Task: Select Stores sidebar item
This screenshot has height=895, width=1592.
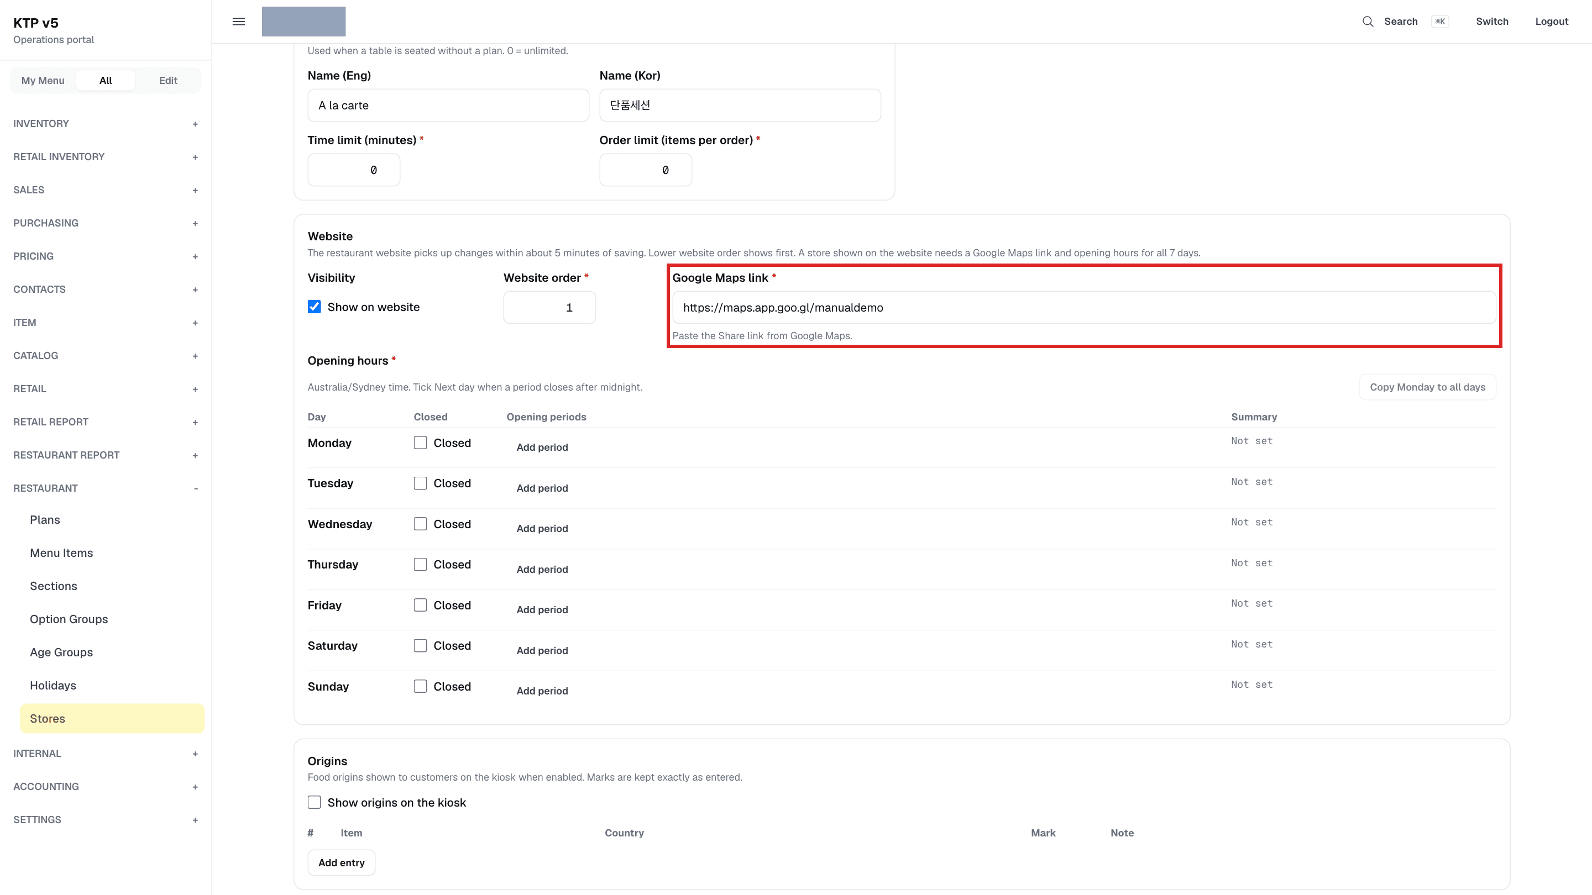Action: point(112,719)
